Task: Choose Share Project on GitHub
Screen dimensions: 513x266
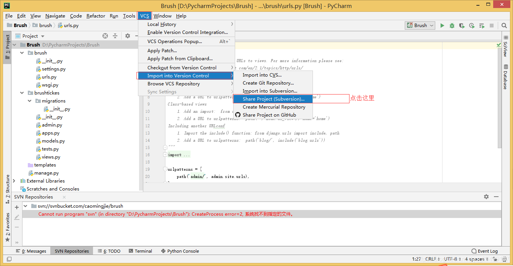Action: click(x=273, y=115)
